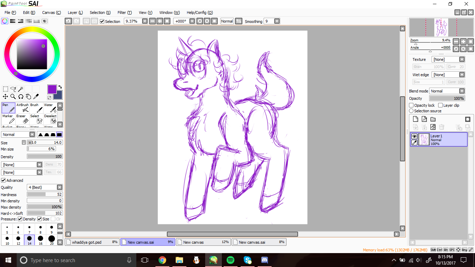475x267 pixels.
Task: Toggle the color wheel panel
Action: (5, 21)
